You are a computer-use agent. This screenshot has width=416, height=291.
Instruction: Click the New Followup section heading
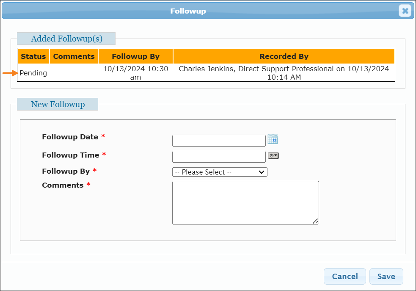(x=58, y=104)
